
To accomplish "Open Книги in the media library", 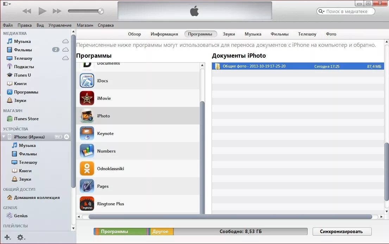I will [20, 83].
